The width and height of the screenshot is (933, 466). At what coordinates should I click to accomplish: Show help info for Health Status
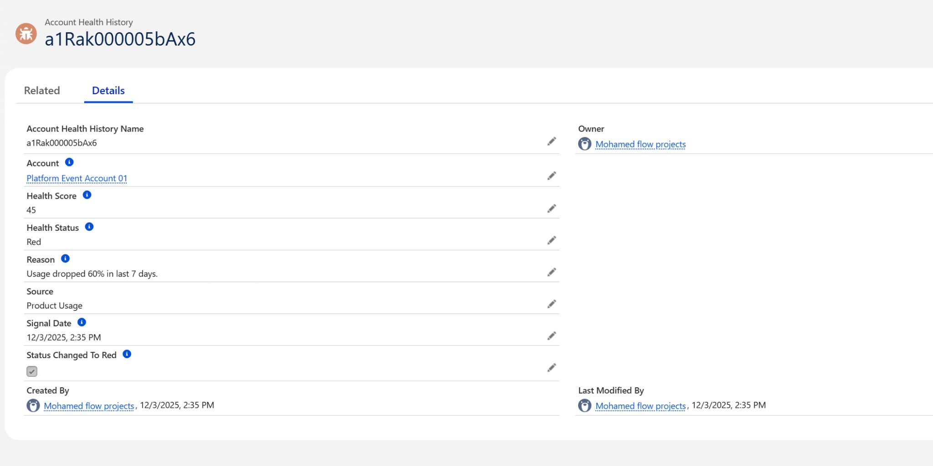(x=89, y=227)
